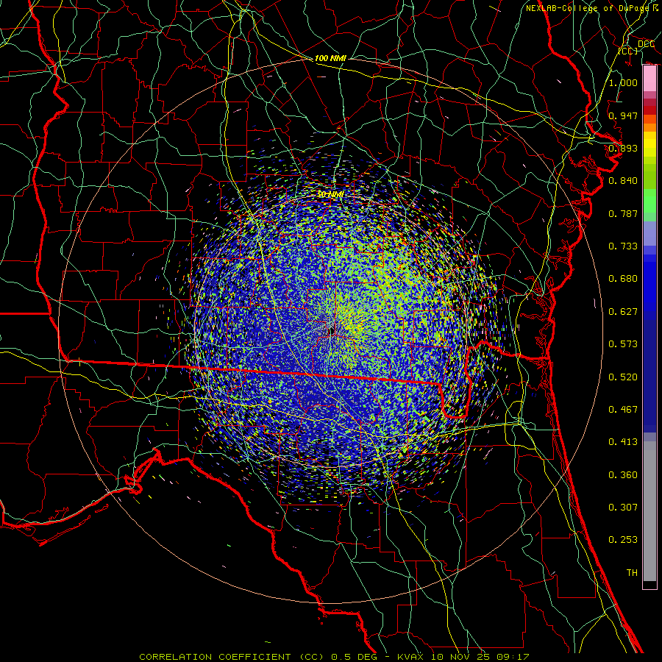Image resolution: width=662 pixels, height=662 pixels.
Task: Select the 0.253 legend value
Action: [623, 540]
